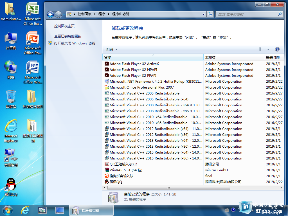Select Visual C++ 2005 Redistributable (x64) row
This screenshot has height=216, width=288.
click(x=193, y=99)
